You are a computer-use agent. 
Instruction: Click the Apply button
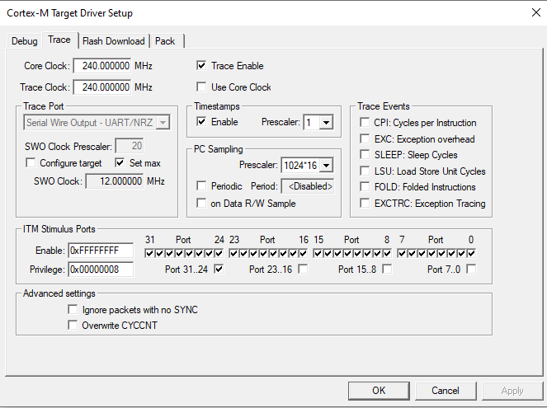512,391
